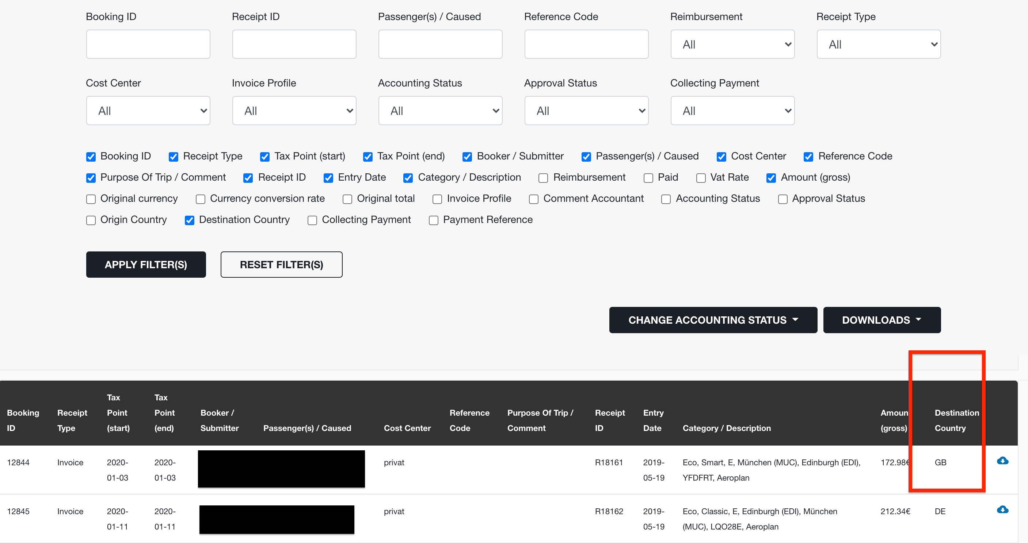The image size is (1028, 543).
Task: Check the Invoice Profile column checkbox
Action: 437,199
